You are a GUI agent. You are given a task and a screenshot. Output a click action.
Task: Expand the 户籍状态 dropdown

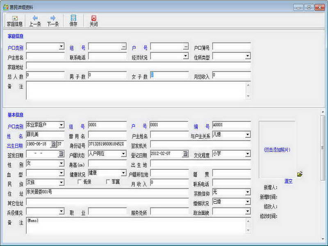[x=123, y=154]
